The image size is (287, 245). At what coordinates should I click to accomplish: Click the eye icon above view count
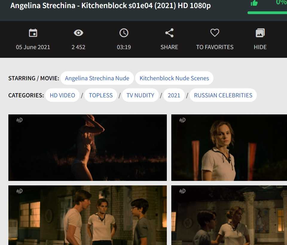coord(78,33)
